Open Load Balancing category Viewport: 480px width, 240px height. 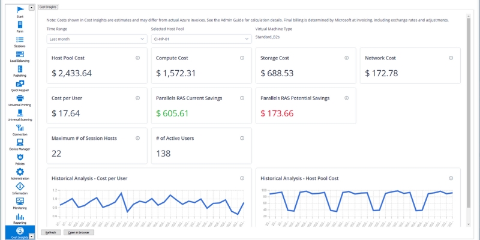[20, 56]
